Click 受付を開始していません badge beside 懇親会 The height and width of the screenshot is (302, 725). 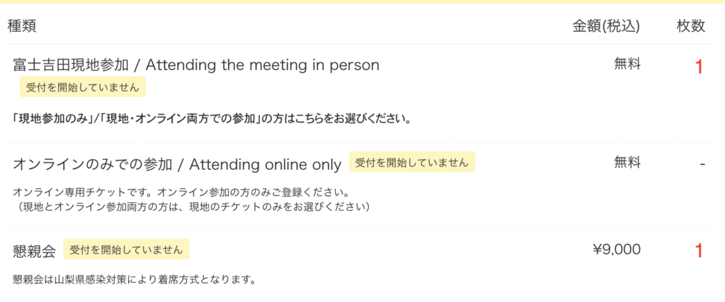click(126, 250)
